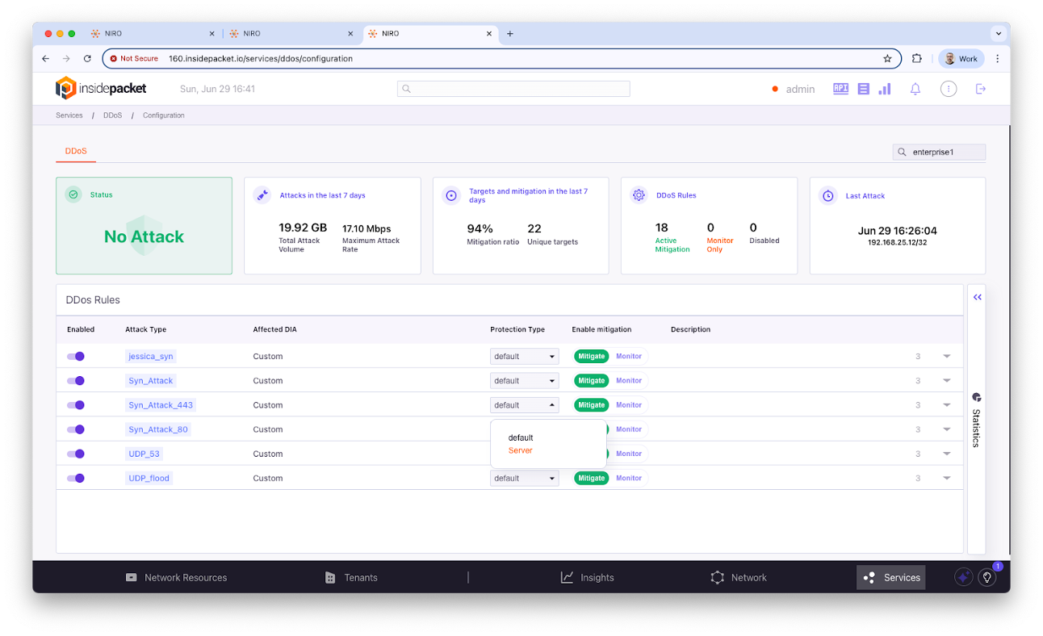Open the API documentation icon in header
The image size is (1043, 636).
click(x=840, y=89)
